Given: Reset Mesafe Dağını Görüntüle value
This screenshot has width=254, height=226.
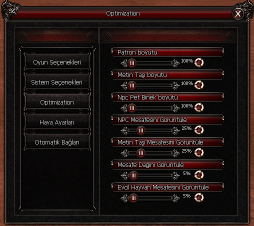Looking at the screenshot, I should (x=199, y=175).
